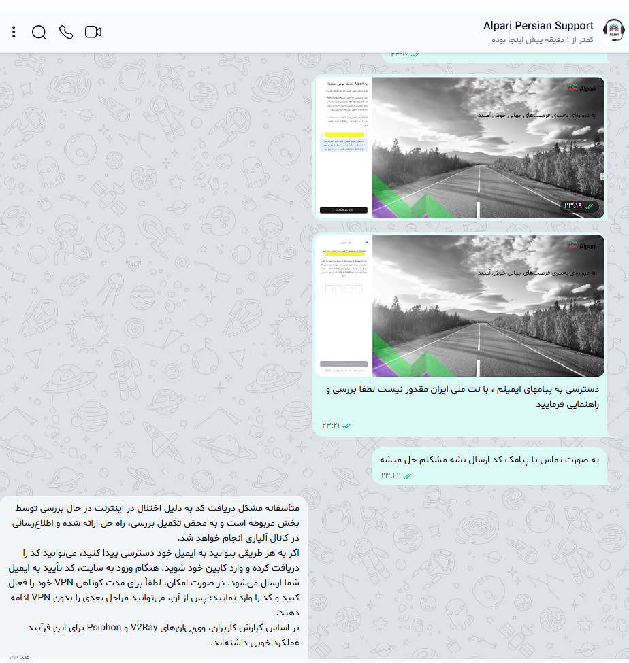Open the second sent Alpari screenshot image
Viewport: 629px width, 663px height.
(x=460, y=305)
